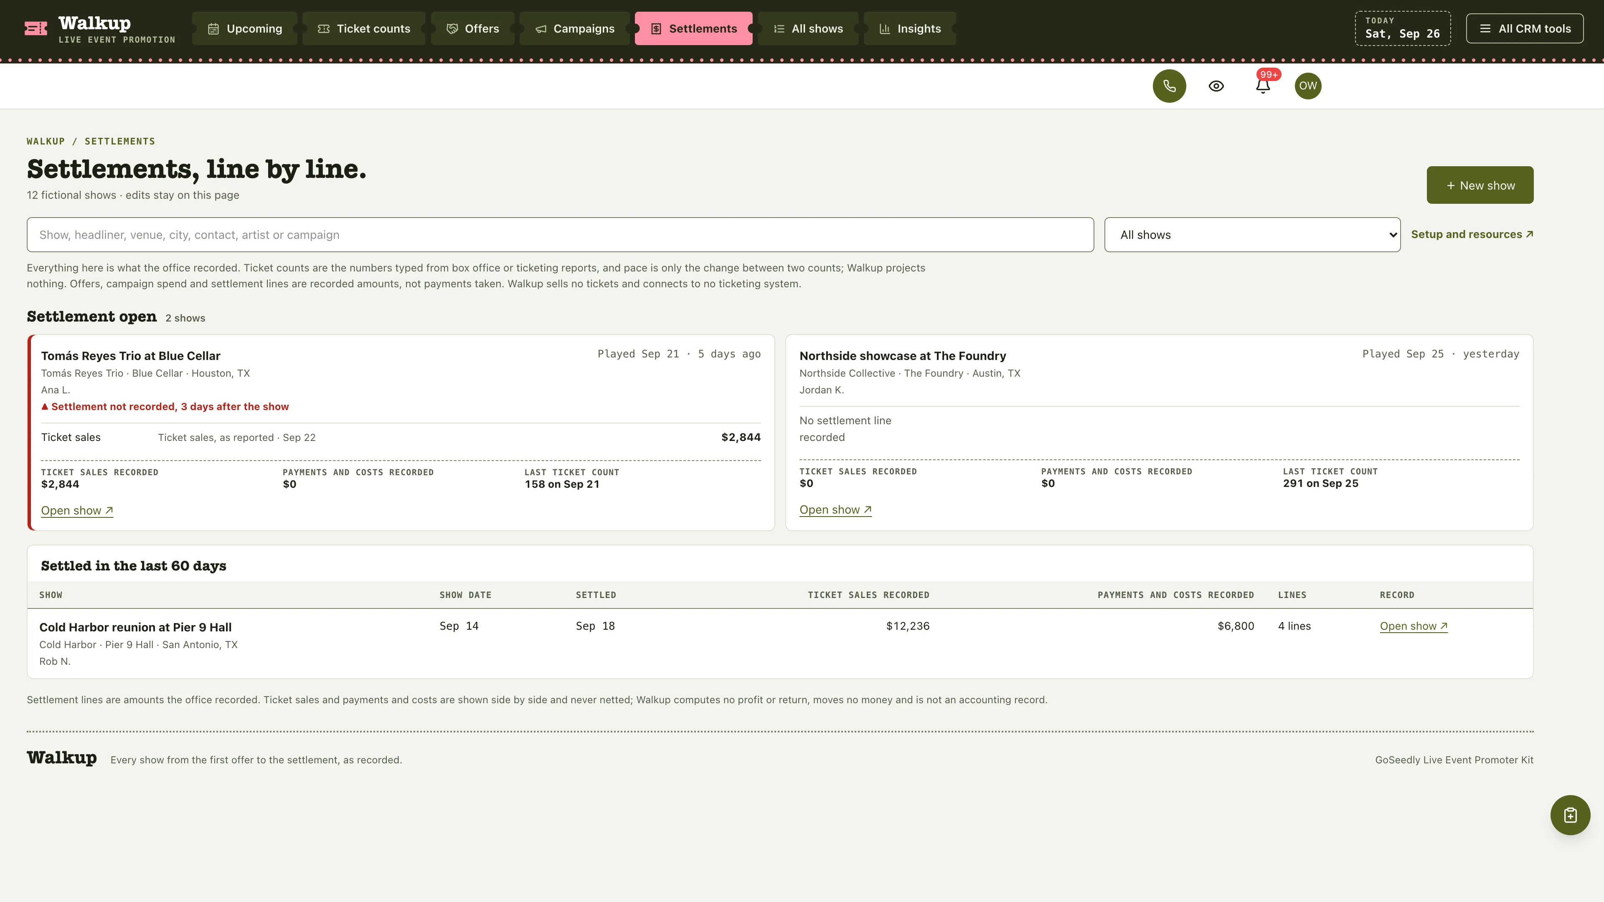Go to the All shows tab
Image resolution: width=1604 pixels, height=902 pixels.
tap(807, 29)
